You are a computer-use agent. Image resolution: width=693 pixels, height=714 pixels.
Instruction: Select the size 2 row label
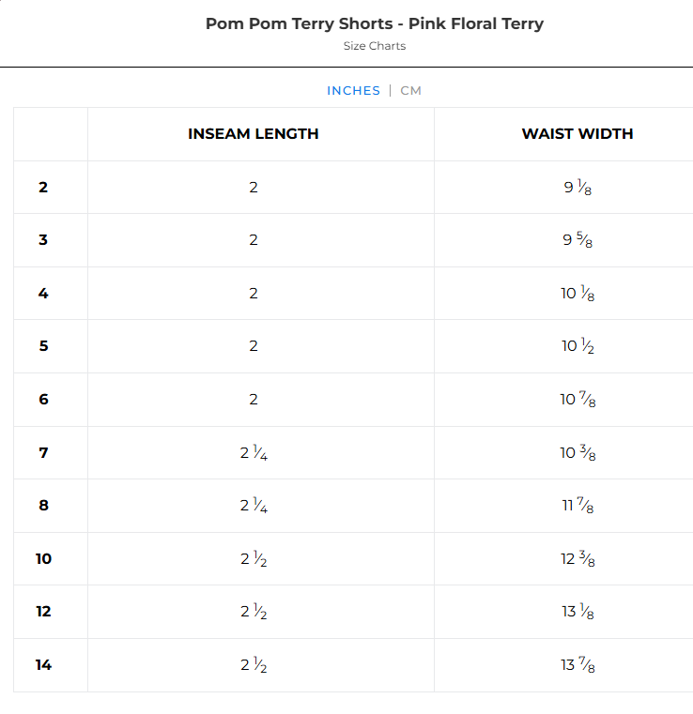43,188
